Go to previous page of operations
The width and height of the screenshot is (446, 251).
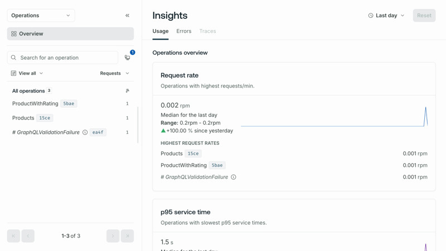[28, 236]
